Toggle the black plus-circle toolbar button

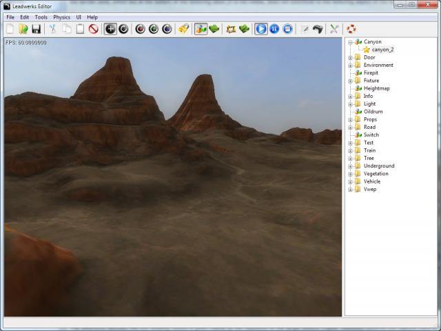click(110, 29)
